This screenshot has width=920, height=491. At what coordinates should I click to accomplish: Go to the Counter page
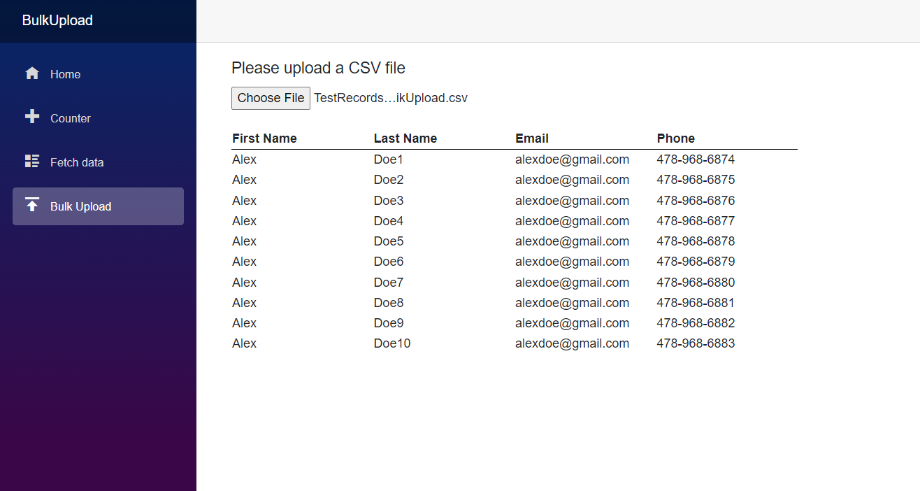pos(71,118)
